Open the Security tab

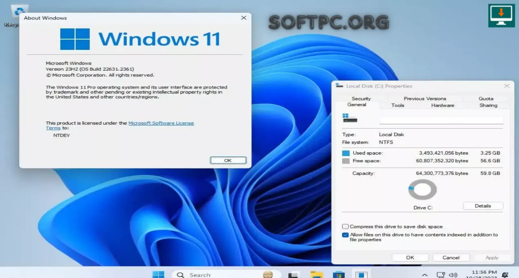(x=361, y=98)
